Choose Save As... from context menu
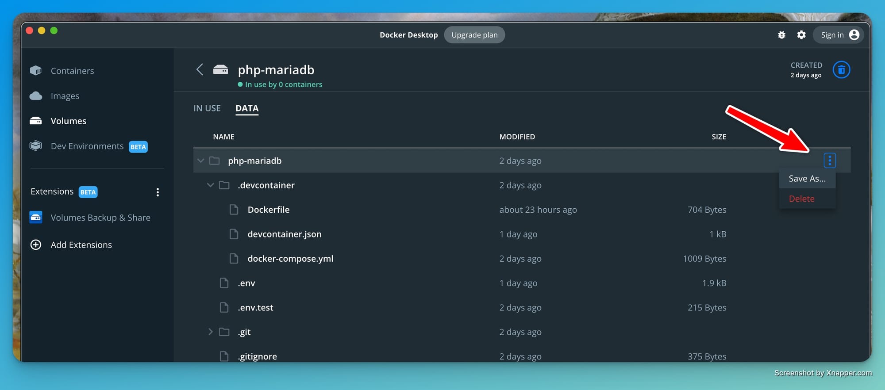 807,179
